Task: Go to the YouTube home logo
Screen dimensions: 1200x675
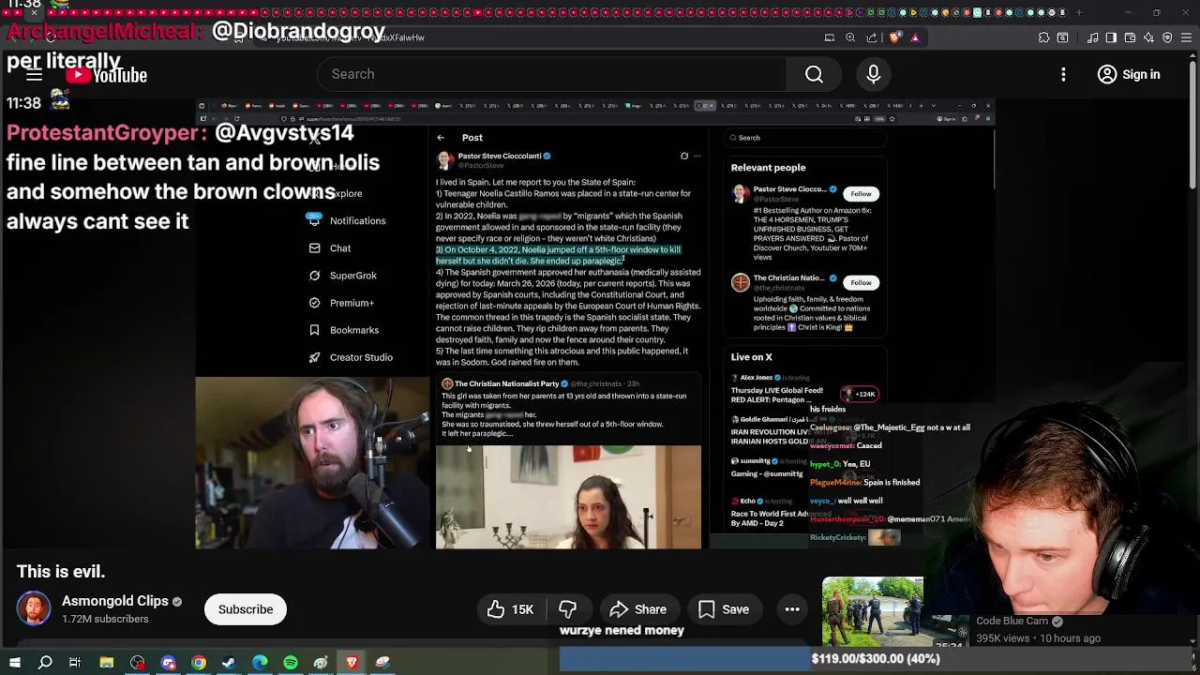Action: coord(107,75)
